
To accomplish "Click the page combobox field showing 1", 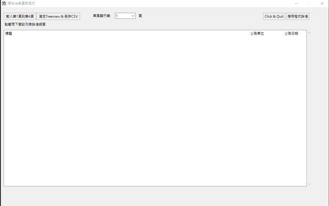I will pyautogui.click(x=123, y=16).
